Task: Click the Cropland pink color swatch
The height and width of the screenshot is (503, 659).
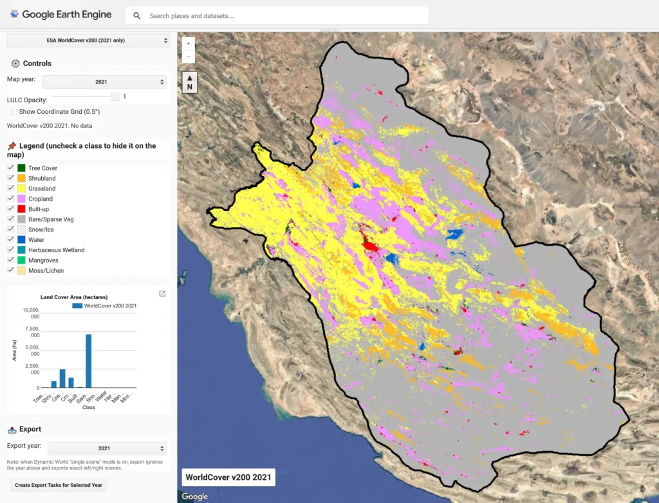Action: (21, 199)
